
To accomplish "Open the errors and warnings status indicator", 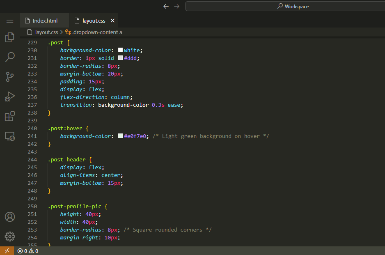I will [28, 251].
